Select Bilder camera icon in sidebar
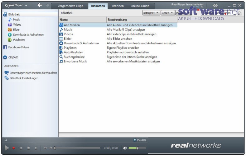Viewport: 246px width, 156px height. coord(10,30)
